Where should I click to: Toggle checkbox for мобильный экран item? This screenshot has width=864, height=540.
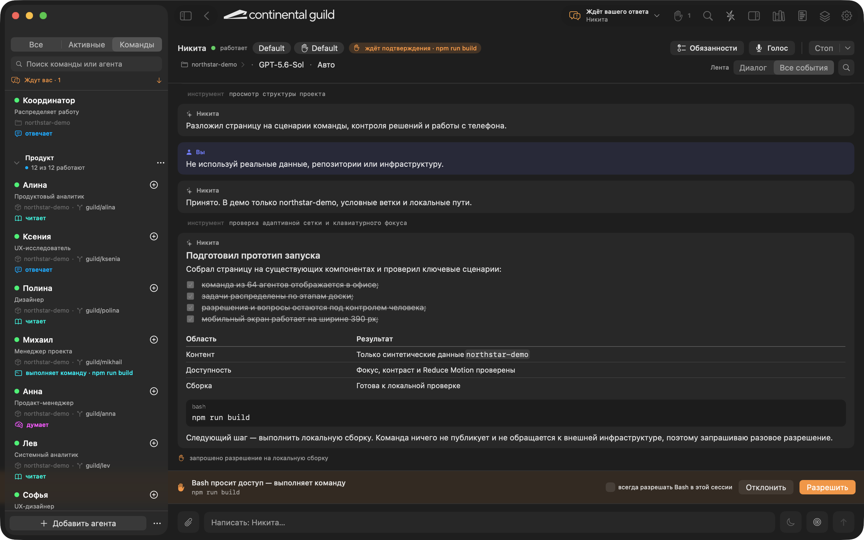(190, 319)
